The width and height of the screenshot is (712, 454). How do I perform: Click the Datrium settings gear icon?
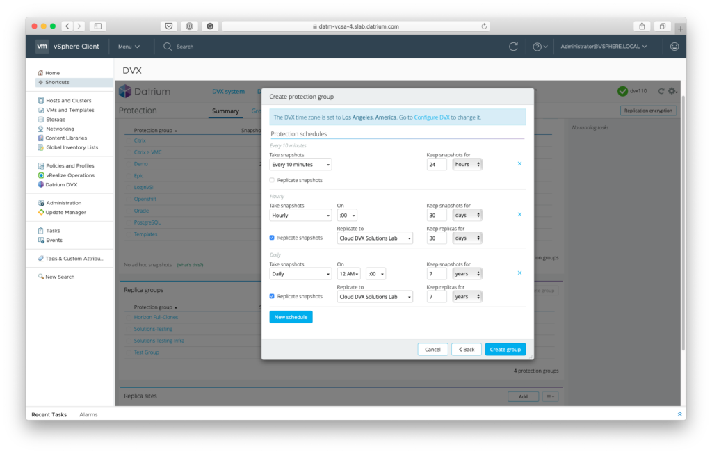pyautogui.click(x=672, y=91)
